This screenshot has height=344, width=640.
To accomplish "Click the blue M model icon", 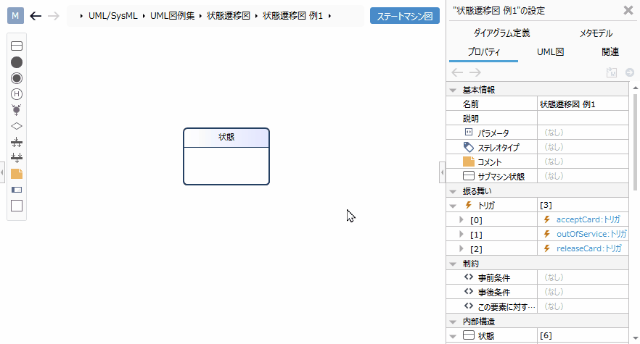I will 15,15.
